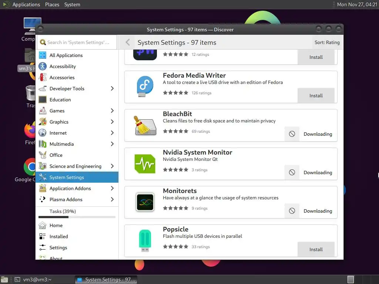
Task: Expand the Plasma Addons arrow
Action: click(112, 199)
